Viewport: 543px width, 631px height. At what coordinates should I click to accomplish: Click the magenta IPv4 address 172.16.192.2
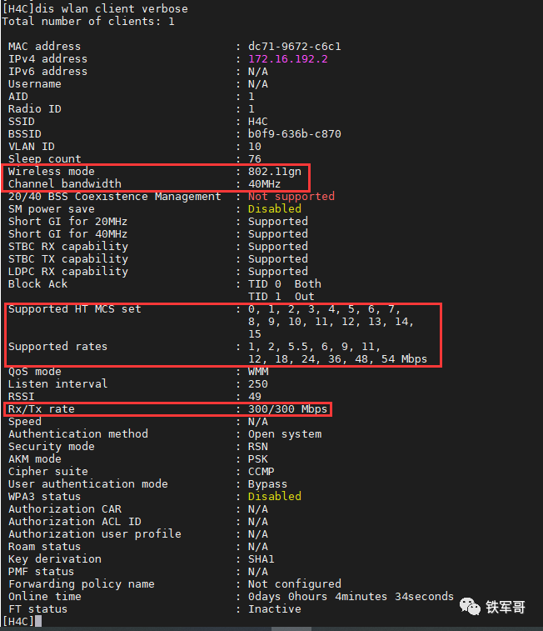point(287,59)
